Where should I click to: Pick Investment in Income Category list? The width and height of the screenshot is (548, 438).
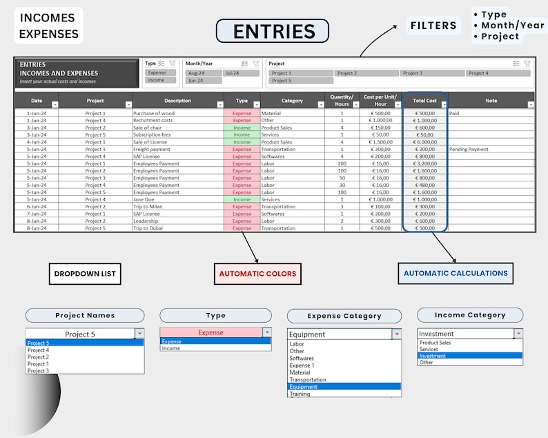(470, 356)
